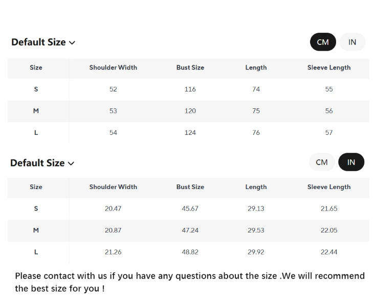Click the bottom Default Size heading
The height and width of the screenshot is (302, 376).
point(37,163)
